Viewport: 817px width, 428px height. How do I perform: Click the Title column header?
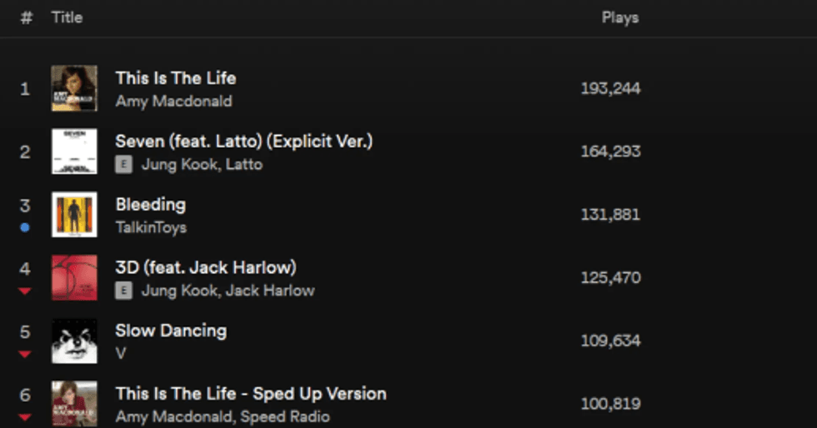(67, 17)
